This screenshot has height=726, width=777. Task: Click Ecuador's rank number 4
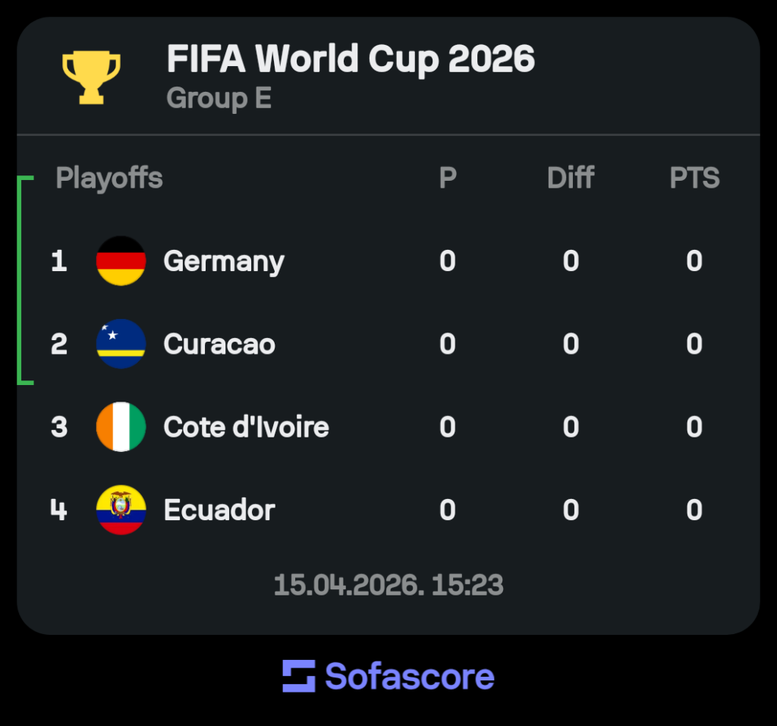pos(58,510)
